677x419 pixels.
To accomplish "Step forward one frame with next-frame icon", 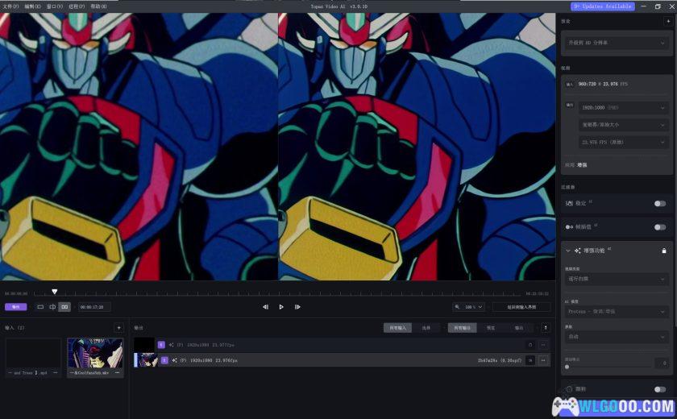I will pyautogui.click(x=297, y=307).
